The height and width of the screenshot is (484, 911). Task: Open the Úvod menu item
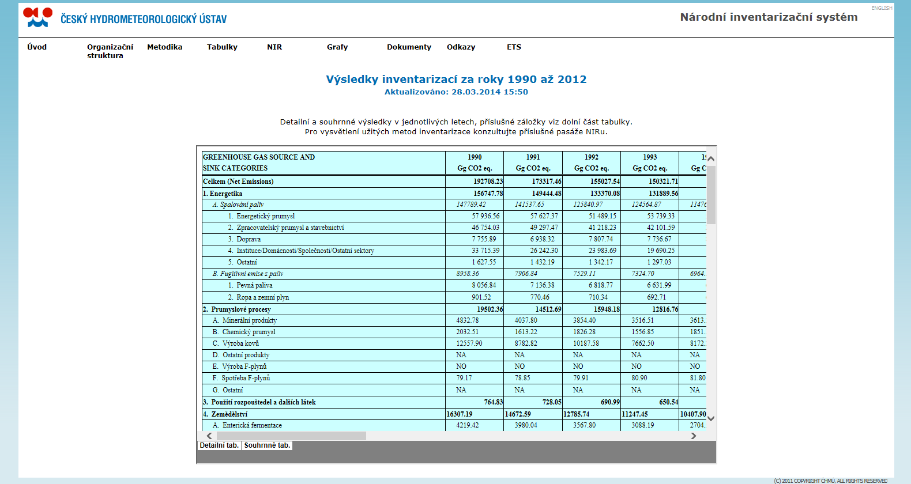(37, 47)
